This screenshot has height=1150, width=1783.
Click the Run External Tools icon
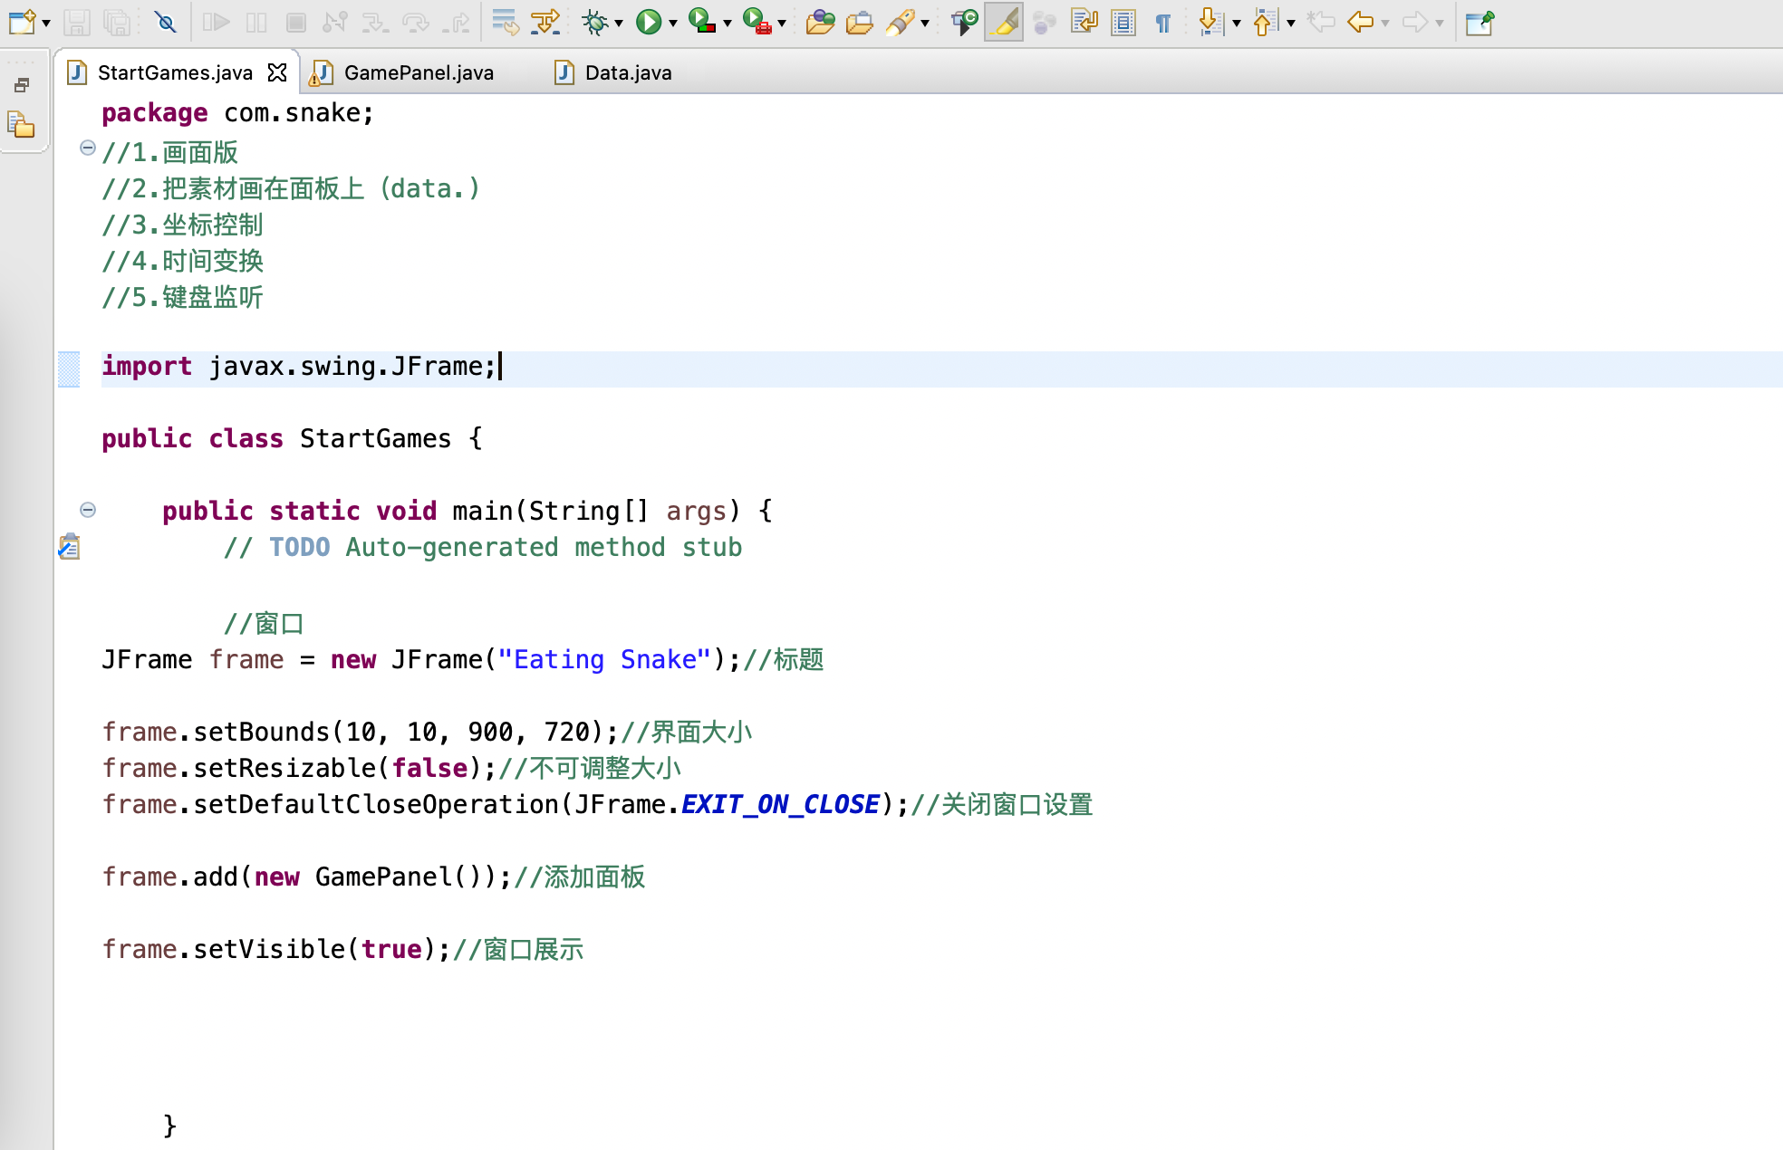coord(757,22)
